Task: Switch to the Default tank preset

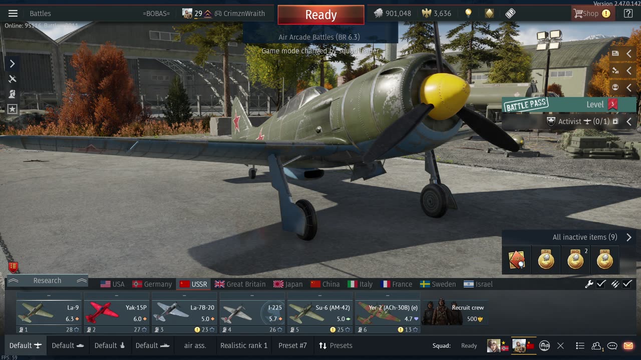Action: pyautogui.click(x=68, y=345)
